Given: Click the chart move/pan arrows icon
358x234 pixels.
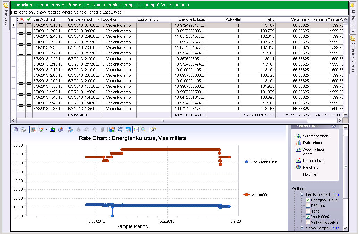Looking at the screenshot, I should tap(78, 130).
